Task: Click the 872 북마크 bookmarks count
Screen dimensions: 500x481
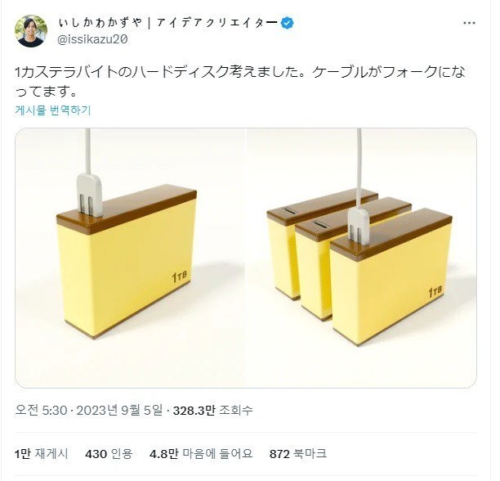Action: [x=298, y=453]
